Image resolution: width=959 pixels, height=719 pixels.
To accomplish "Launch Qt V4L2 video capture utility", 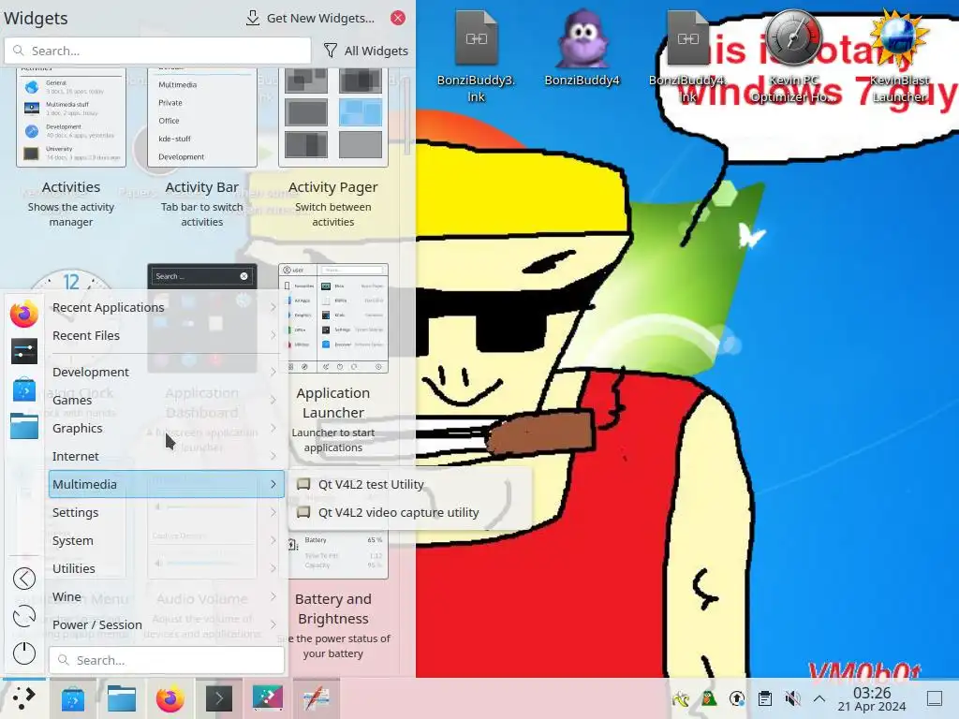I will point(410,512).
